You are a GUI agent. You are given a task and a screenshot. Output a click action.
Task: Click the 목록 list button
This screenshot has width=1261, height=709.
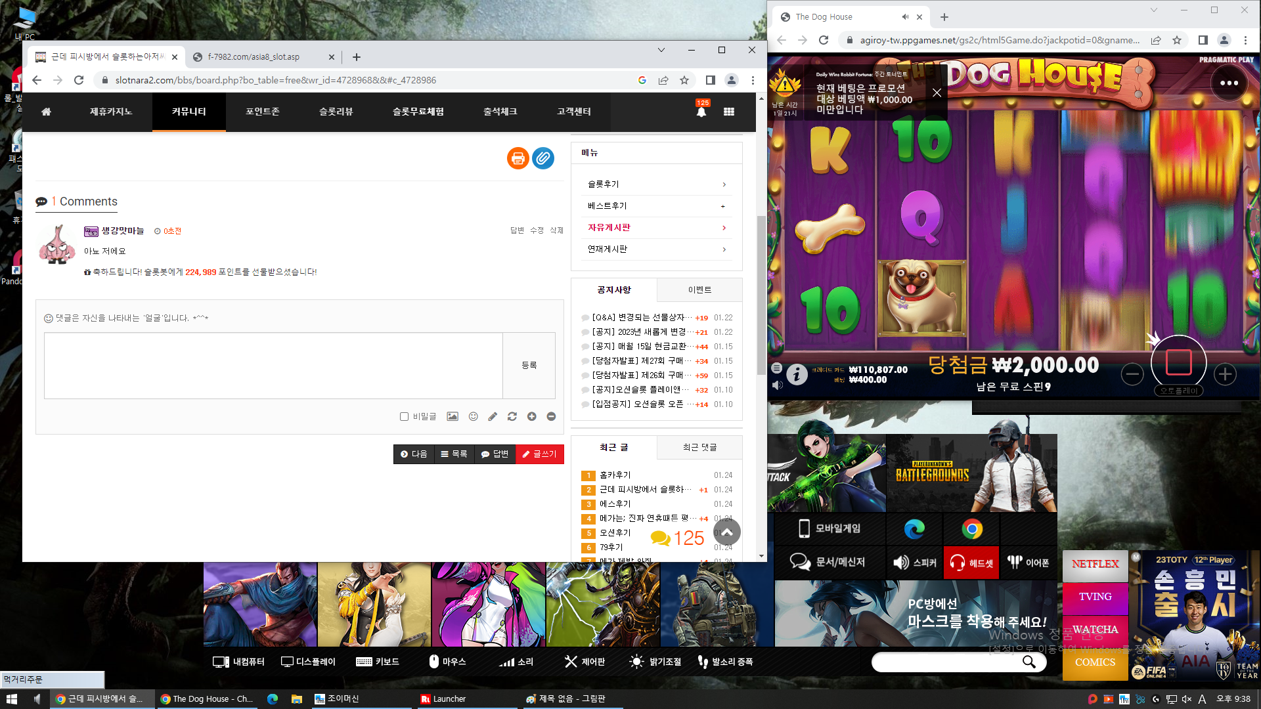[x=454, y=454]
